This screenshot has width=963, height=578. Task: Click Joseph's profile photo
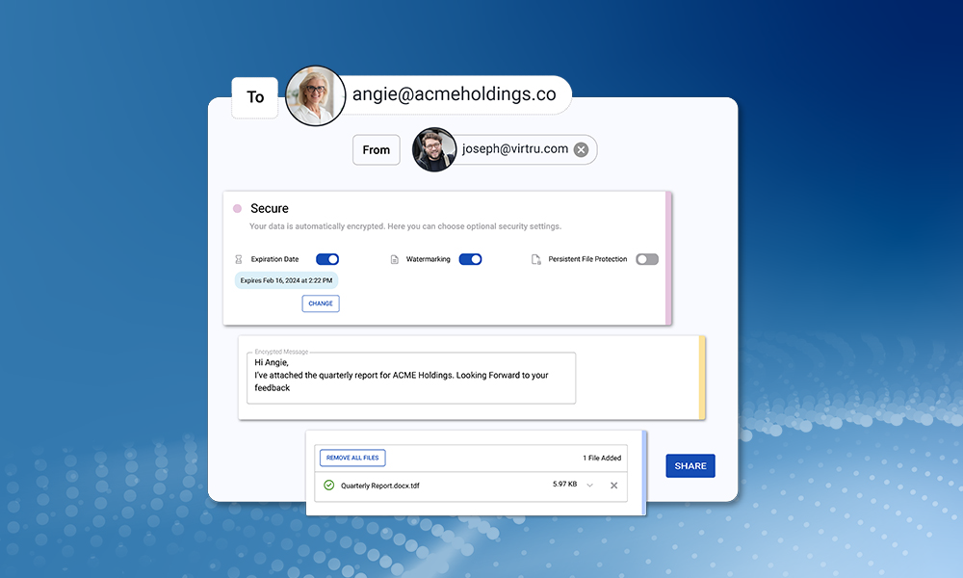tap(434, 149)
